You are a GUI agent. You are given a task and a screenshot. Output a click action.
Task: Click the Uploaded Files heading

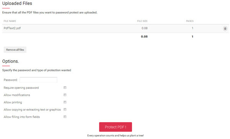click(17, 3)
